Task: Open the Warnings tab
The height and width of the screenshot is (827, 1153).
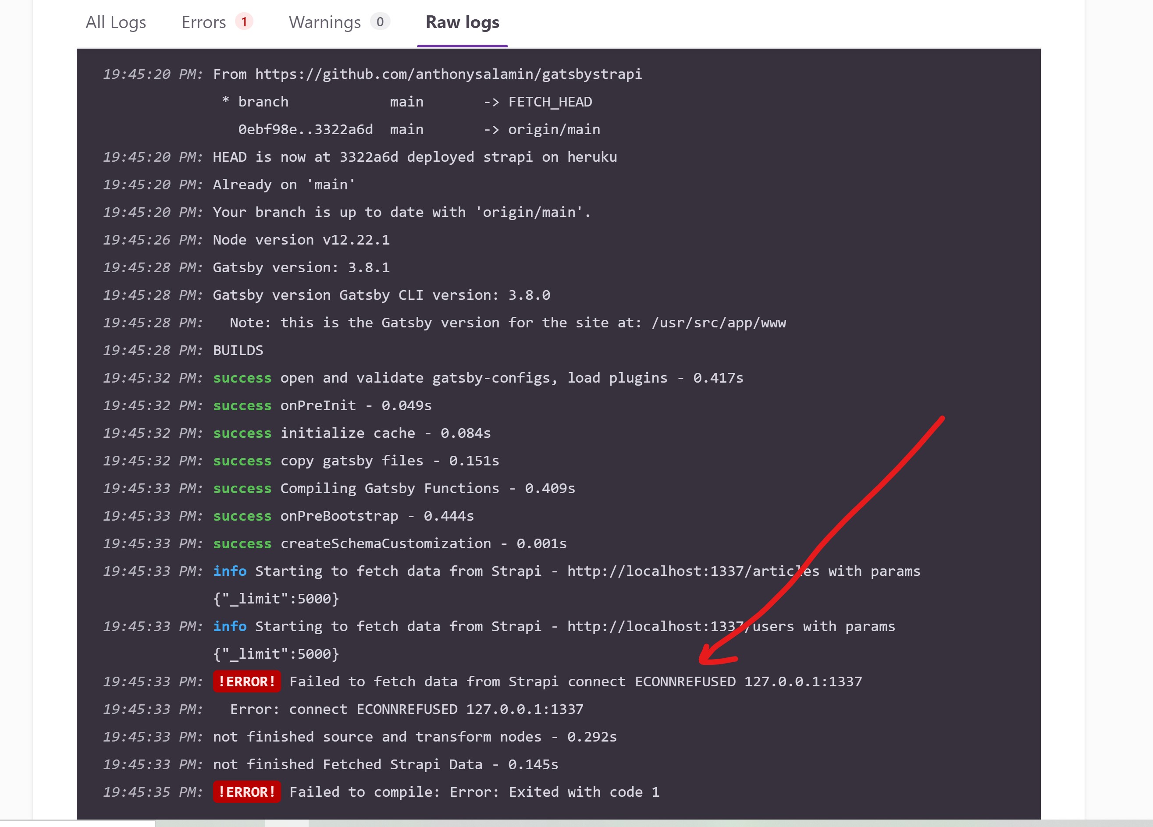Action: [x=324, y=22]
